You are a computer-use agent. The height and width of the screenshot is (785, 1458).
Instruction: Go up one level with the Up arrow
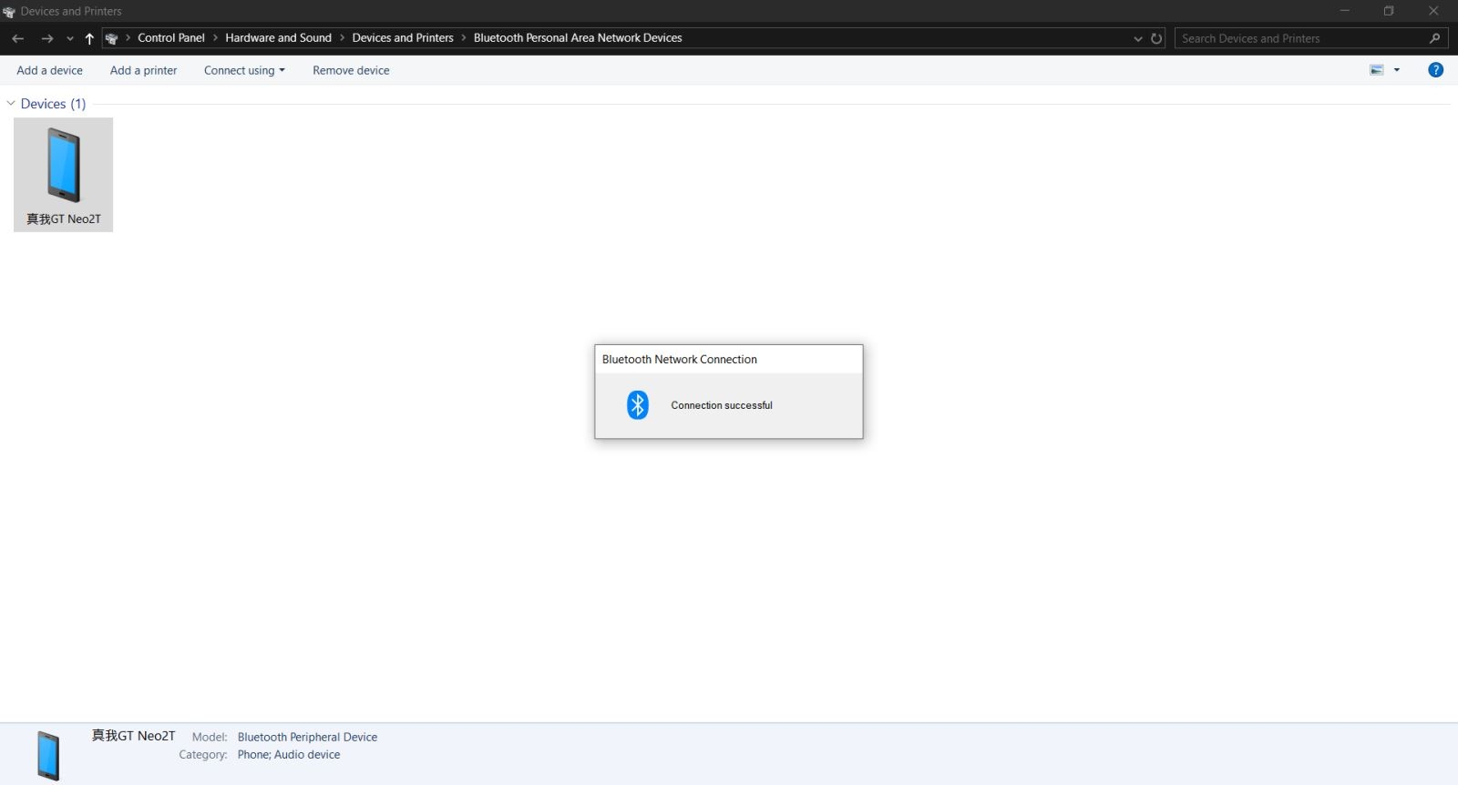[x=89, y=38]
